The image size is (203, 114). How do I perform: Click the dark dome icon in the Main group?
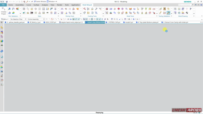(47, 13)
